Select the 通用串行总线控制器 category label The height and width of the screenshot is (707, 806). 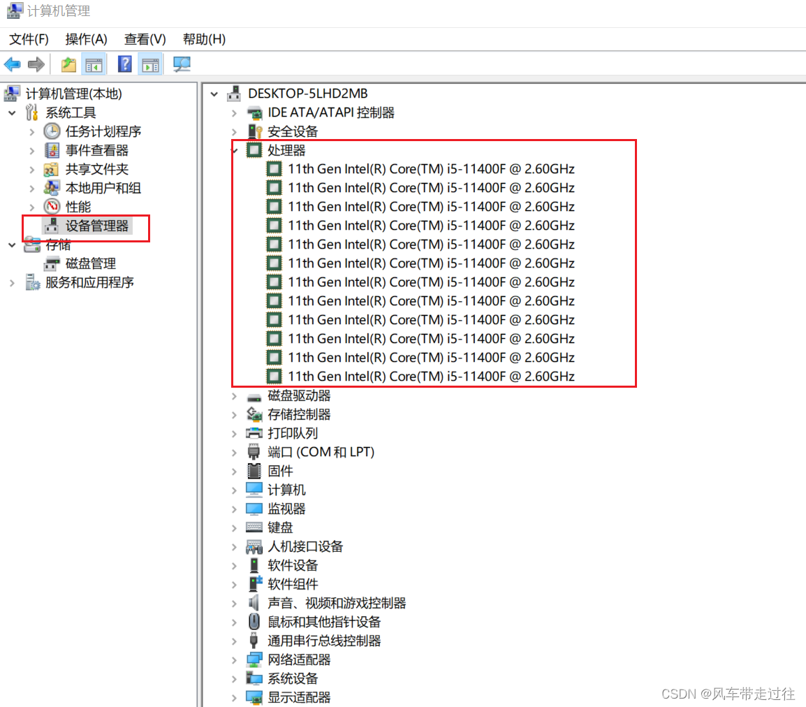click(324, 641)
